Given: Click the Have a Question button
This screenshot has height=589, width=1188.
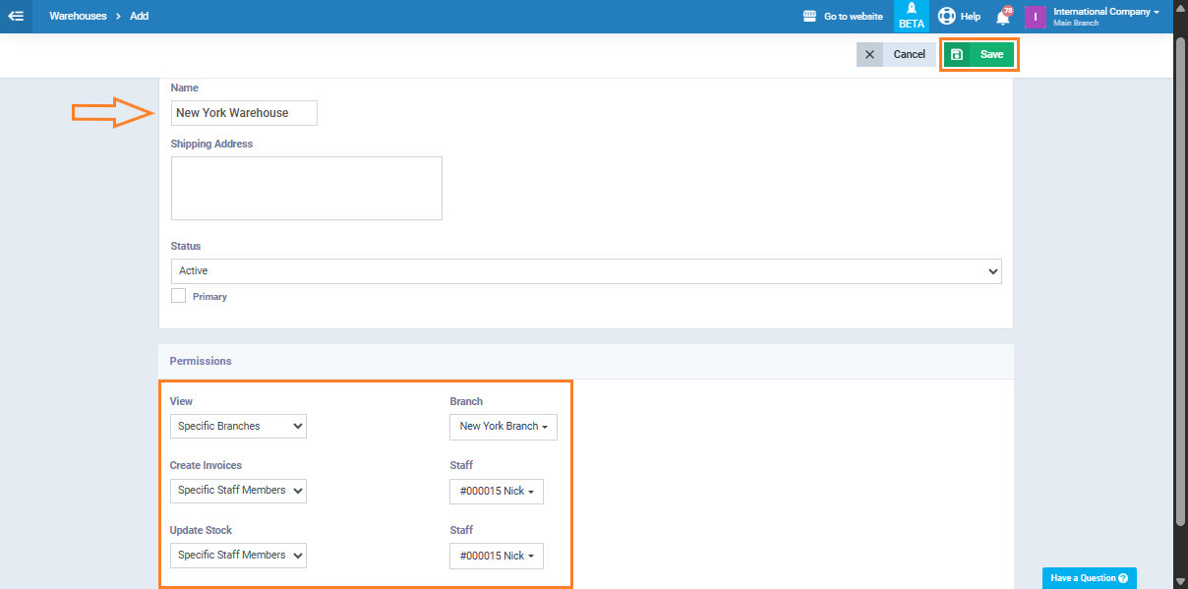Looking at the screenshot, I should 1089,578.
